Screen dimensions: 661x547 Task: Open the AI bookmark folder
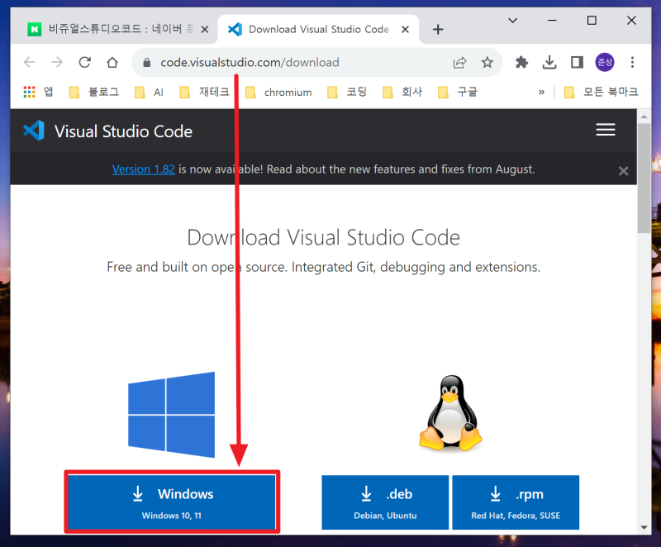150,92
